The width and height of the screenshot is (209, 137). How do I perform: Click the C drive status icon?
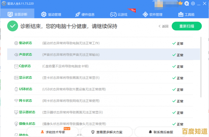tap(16, 66)
